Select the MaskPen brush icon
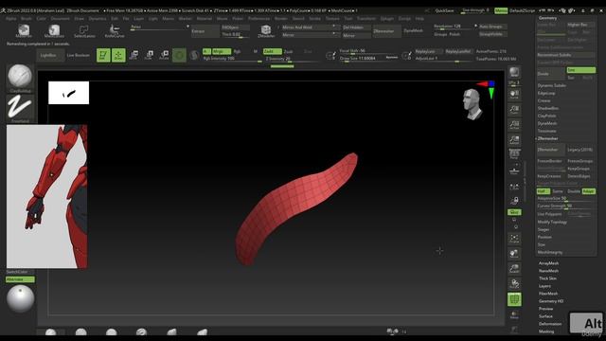The height and width of the screenshot is (341, 606). point(24,30)
